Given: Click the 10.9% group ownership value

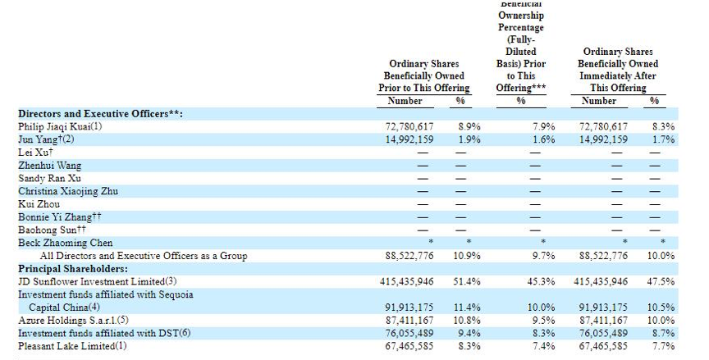Looking at the screenshot, I should click(468, 256).
